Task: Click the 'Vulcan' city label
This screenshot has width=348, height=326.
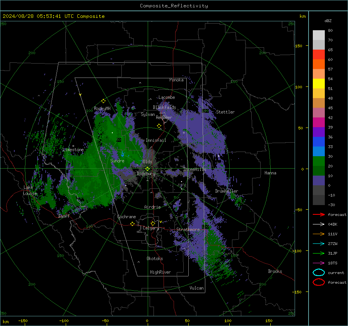Action: (x=196, y=288)
